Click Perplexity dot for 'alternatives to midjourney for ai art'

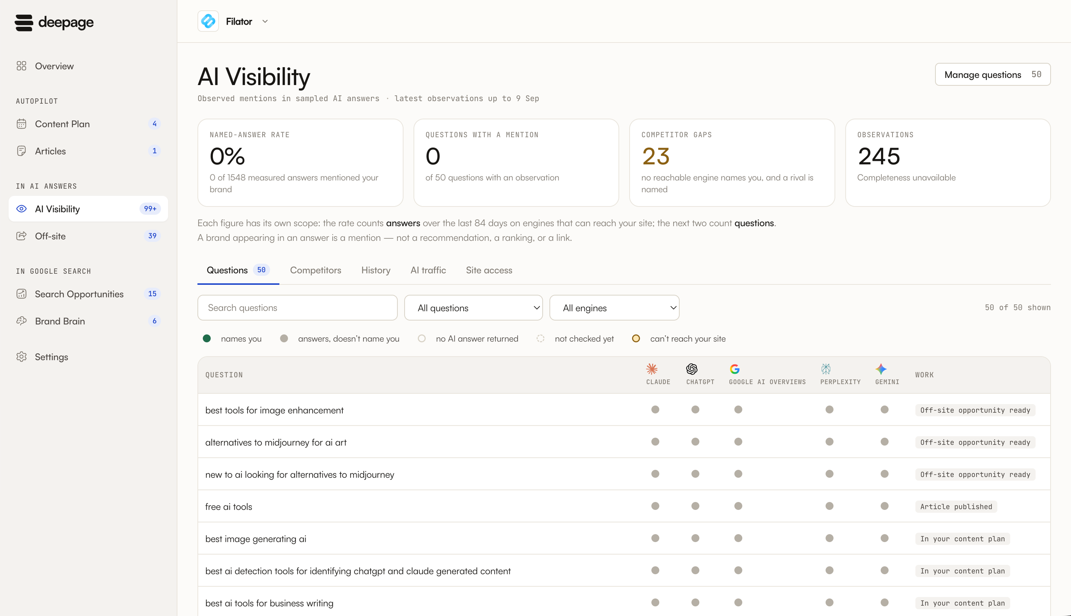coord(829,442)
